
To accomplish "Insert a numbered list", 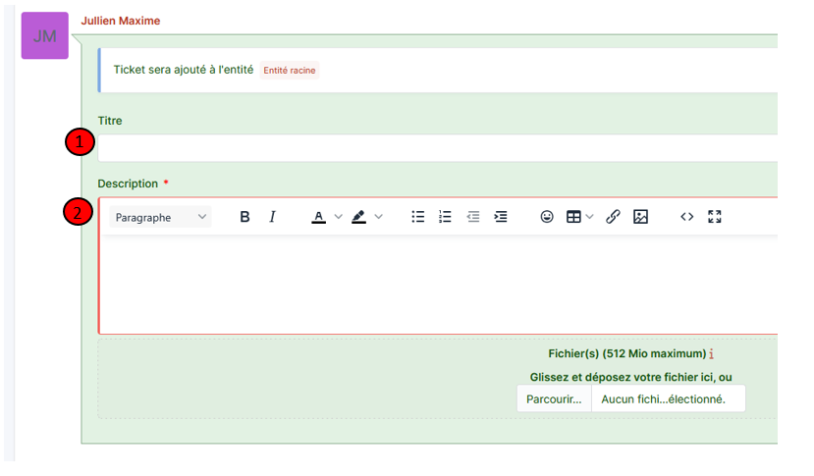I will [445, 217].
